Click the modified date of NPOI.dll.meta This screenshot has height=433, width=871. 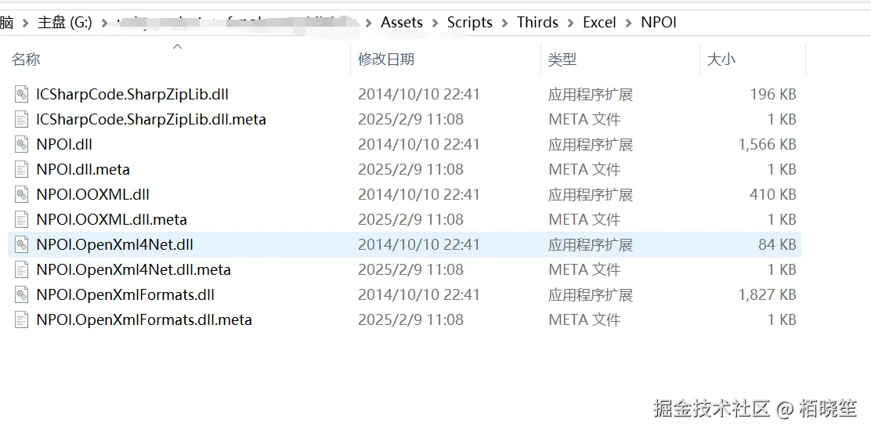click(410, 169)
